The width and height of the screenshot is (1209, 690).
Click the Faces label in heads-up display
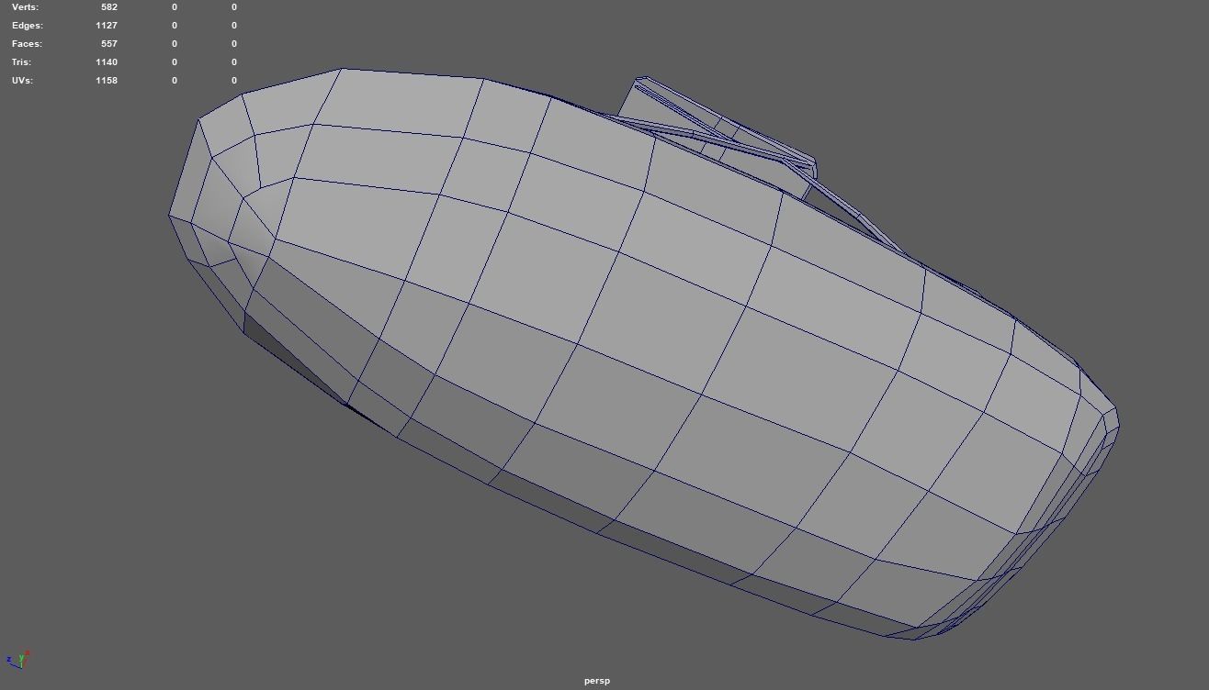point(27,44)
